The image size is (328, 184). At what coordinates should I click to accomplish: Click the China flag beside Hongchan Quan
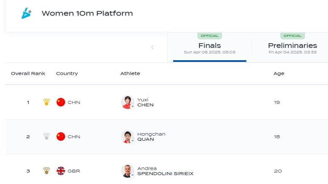coord(61,137)
